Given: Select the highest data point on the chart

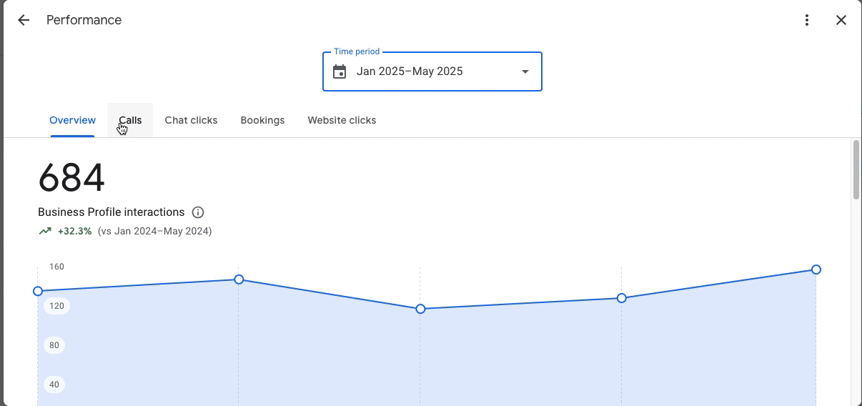Looking at the screenshot, I should 816,269.
